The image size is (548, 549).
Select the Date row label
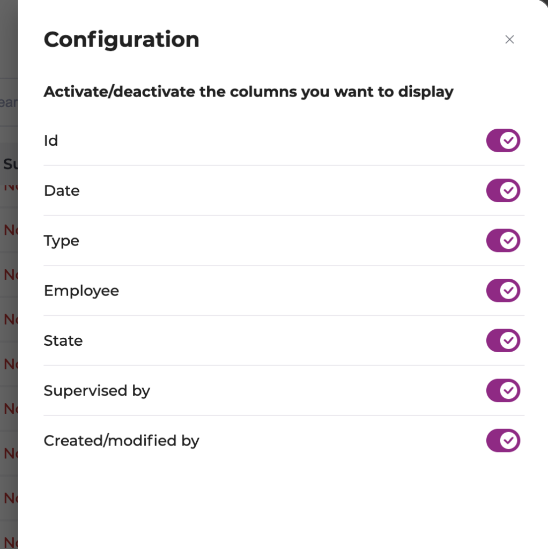(62, 191)
